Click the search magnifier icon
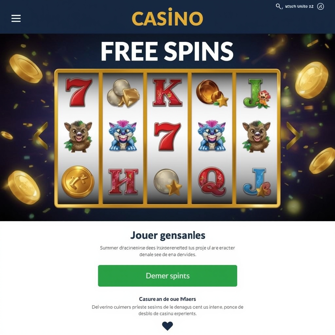 pyautogui.click(x=278, y=7)
